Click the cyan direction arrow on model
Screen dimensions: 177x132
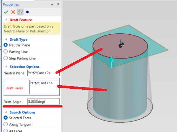[x=111, y=62]
